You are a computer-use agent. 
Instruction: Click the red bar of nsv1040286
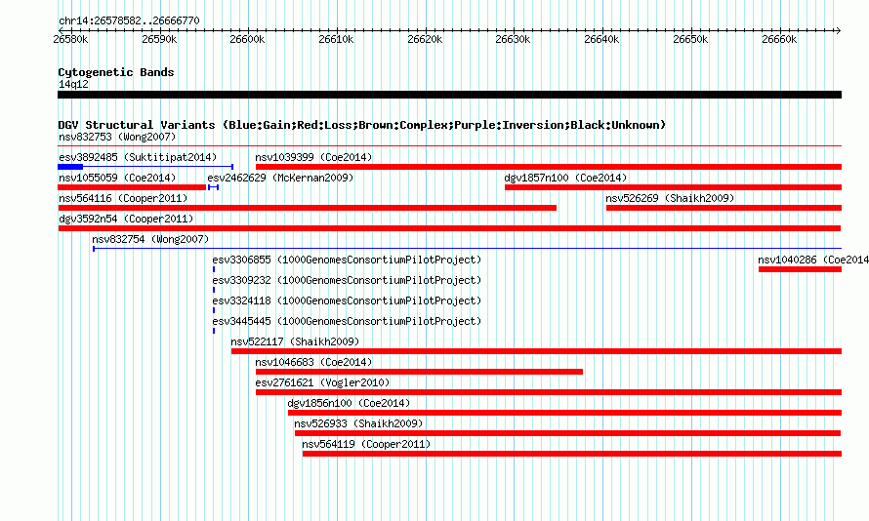point(801,269)
